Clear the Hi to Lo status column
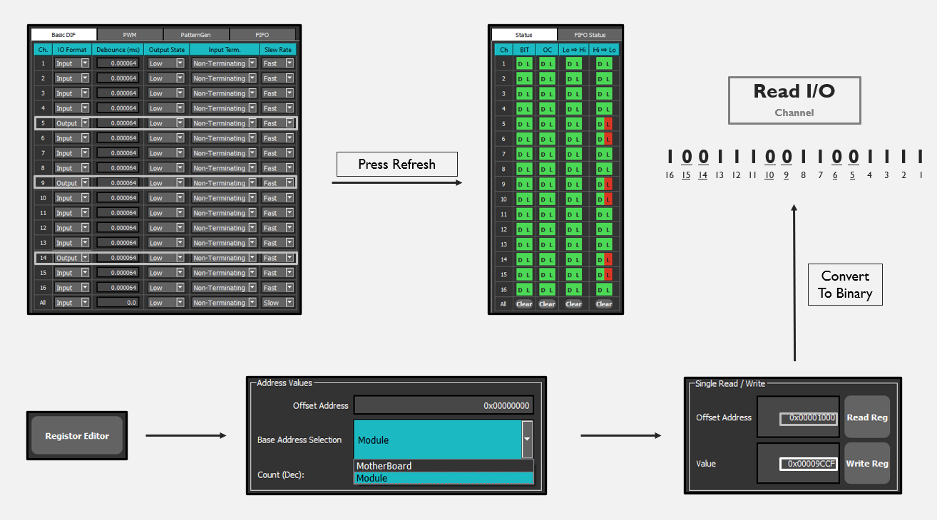The height and width of the screenshot is (520, 937). click(x=604, y=304)
